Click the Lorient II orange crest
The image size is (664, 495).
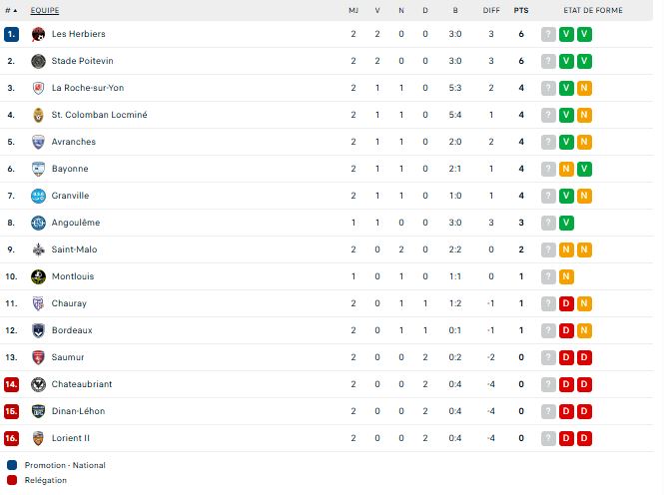pyautogui.click(x=38, y=438)
